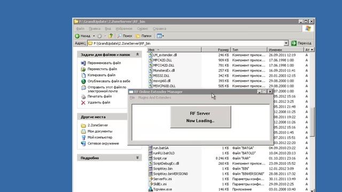Select file MFCO42D.DLL
342x192 pixels.
pyautogui.click(x=164, y=65)
